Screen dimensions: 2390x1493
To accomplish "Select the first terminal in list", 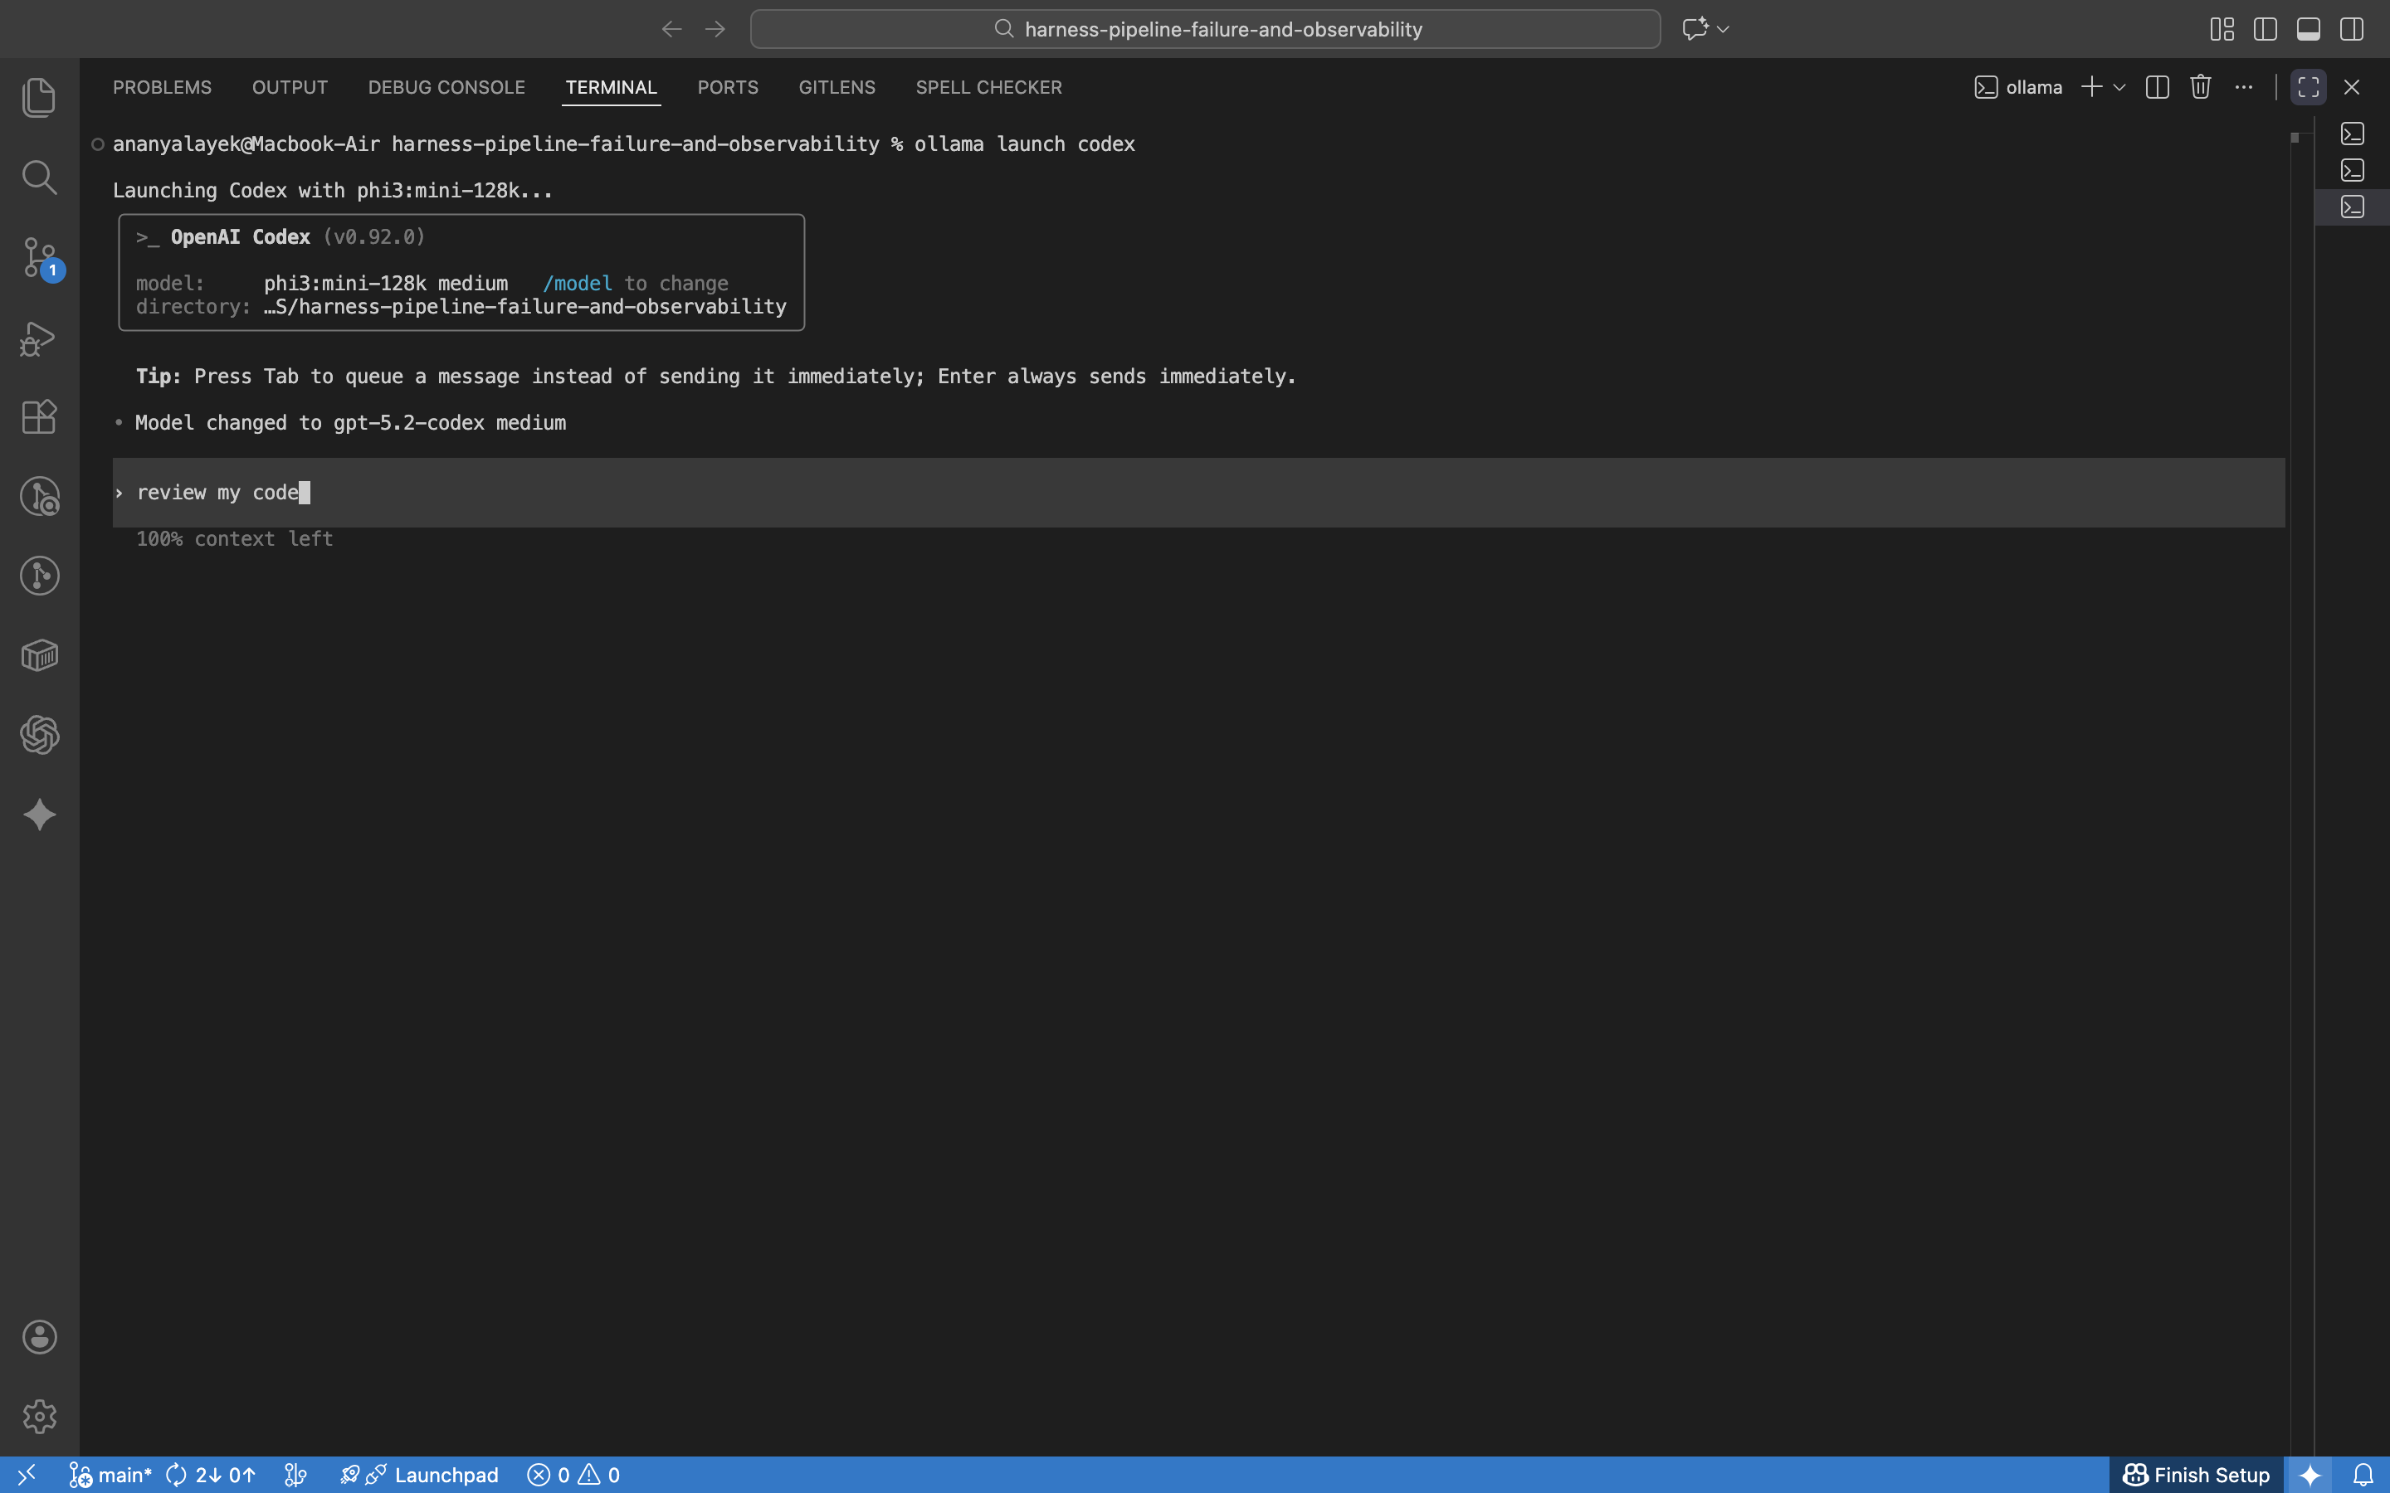I will 2352,134.
